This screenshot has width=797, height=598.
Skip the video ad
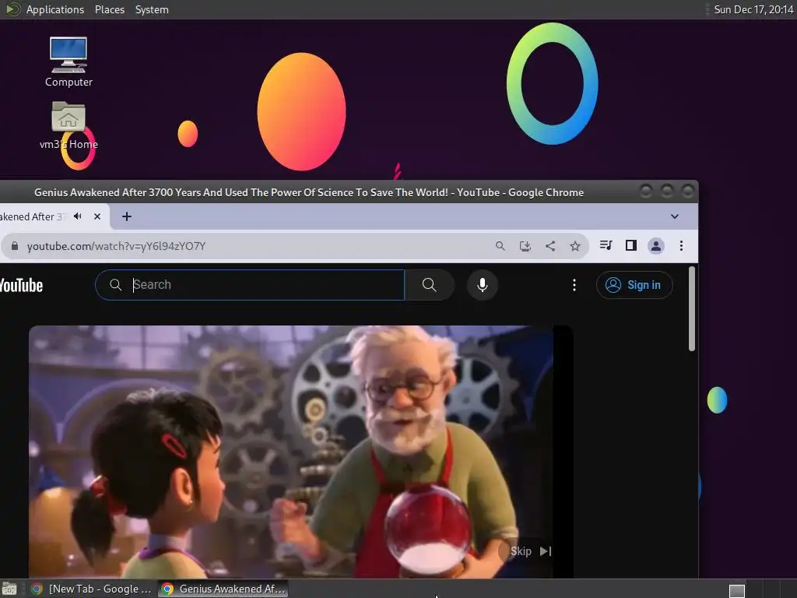530,551
